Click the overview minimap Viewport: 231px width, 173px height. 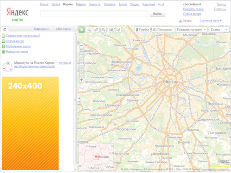(96, 157)
